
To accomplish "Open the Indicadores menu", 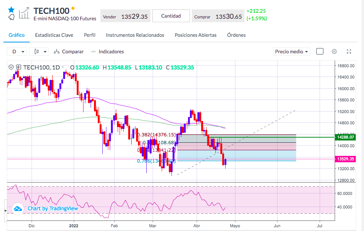I will tap(107, 51).
